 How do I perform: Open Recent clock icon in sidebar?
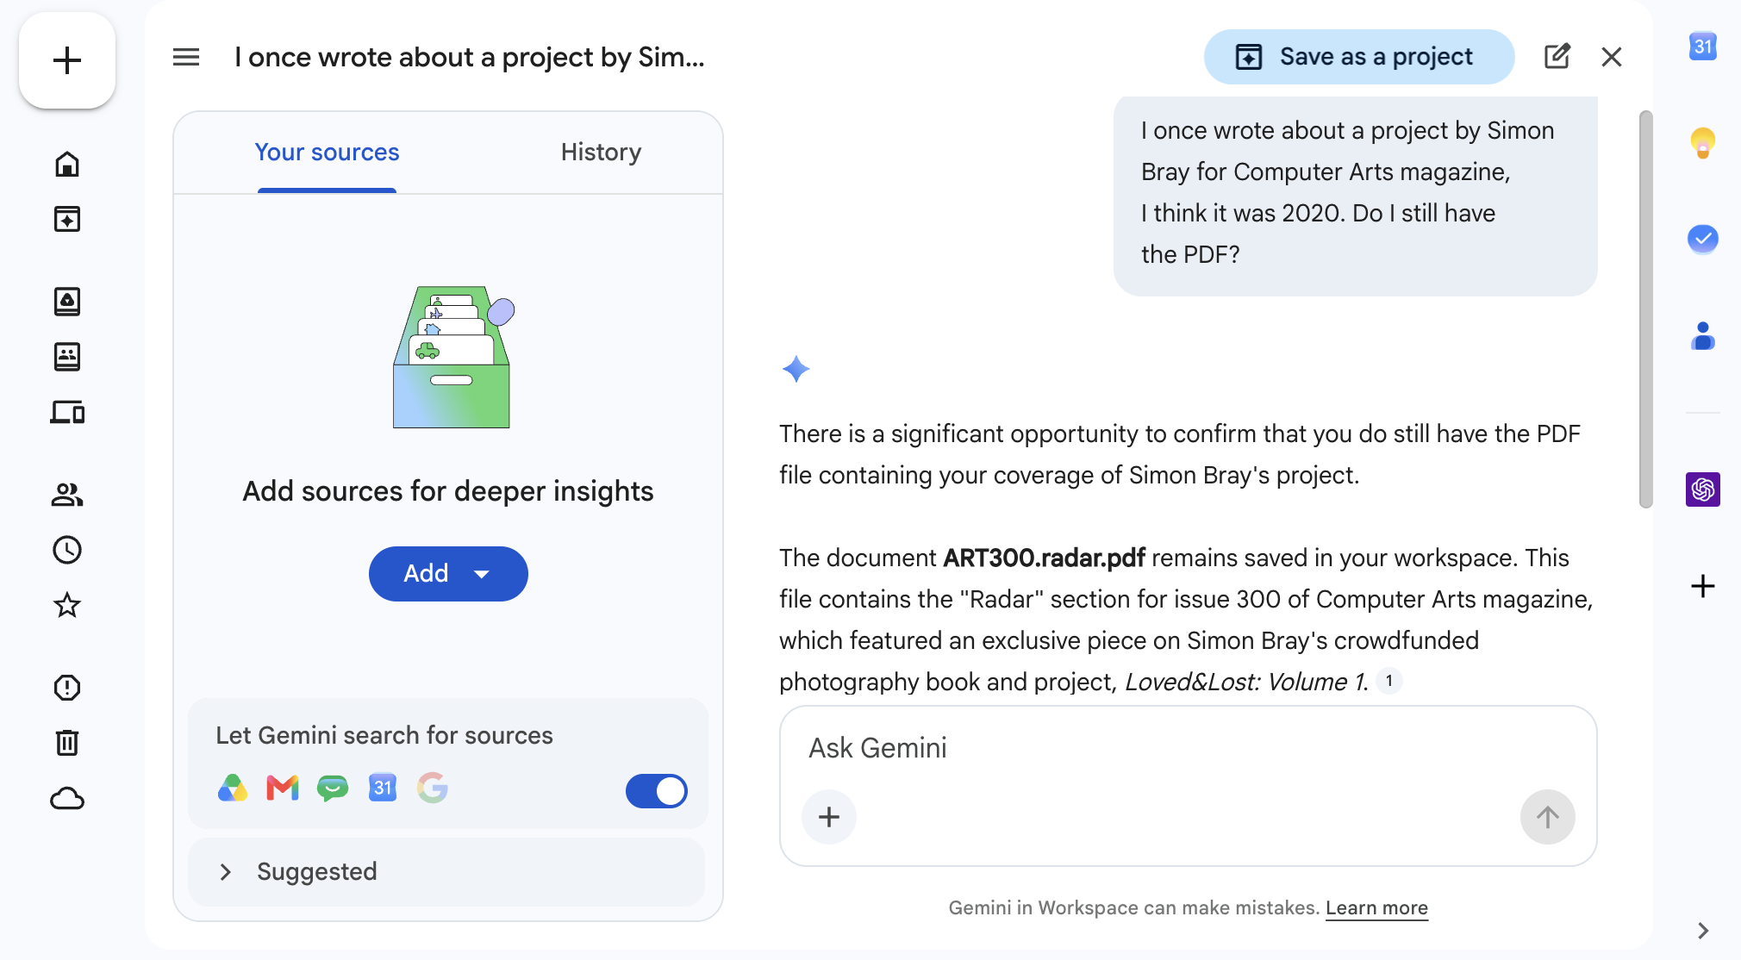[67, 550]
